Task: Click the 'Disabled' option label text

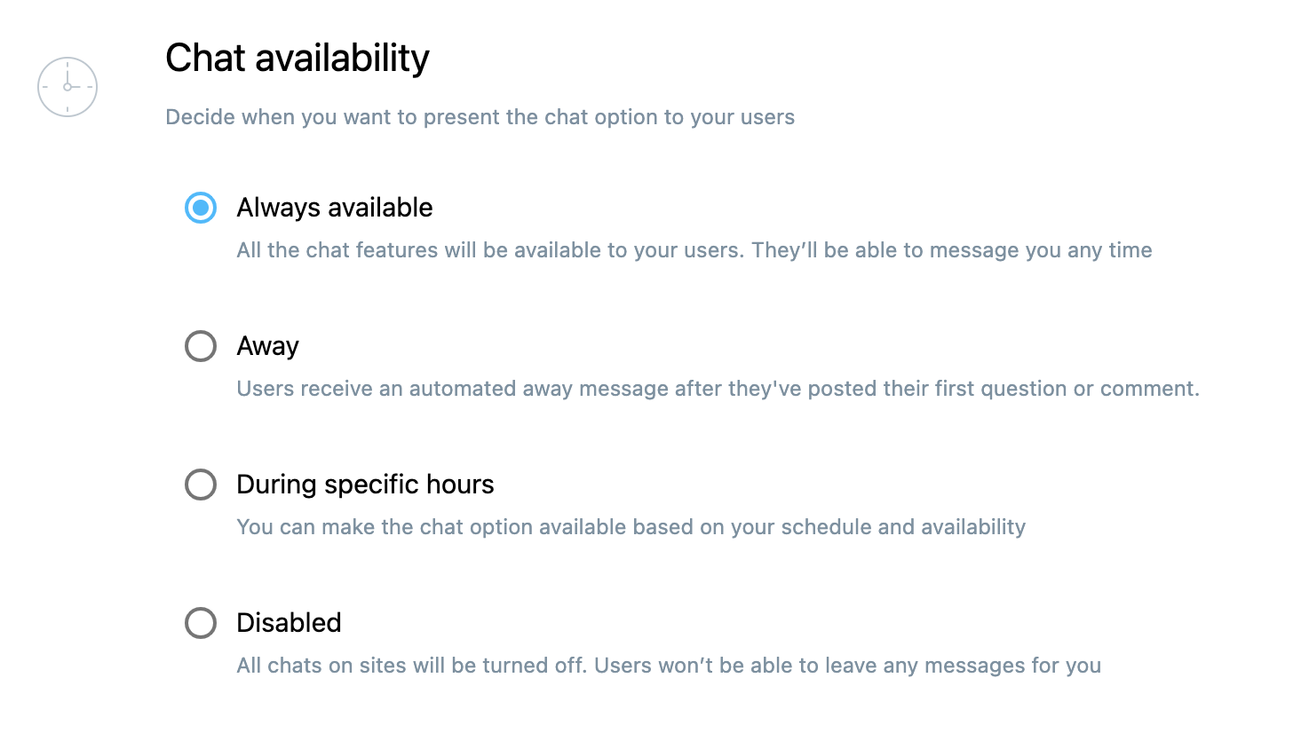Action: tap(289, 623)
